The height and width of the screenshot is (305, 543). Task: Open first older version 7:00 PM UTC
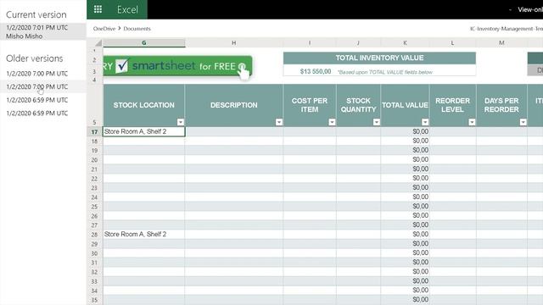37,74
